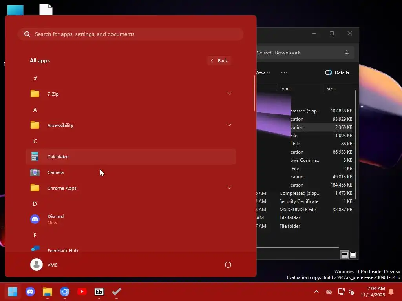Viewport: 402px width, 301px height.
Task: Open Calculator from the All apps list
Action: pos(131,157)
